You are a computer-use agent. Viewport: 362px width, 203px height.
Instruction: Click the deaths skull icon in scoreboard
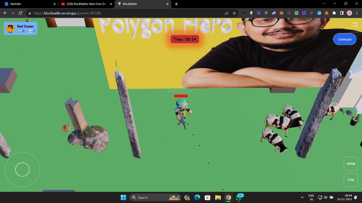click(x=30, y=31)
